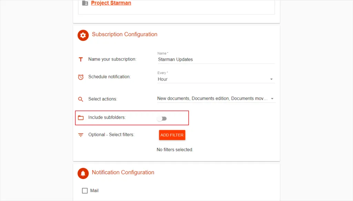Click the magnifier icon beside Select actions

coord(81,99)
